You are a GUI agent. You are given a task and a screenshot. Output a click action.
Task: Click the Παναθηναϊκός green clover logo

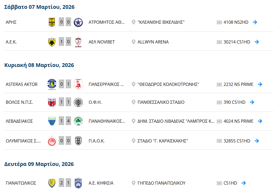[x=78, y=121]
